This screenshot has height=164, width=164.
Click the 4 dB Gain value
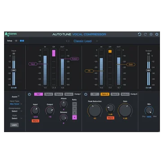pyautogui.click(x=125, y=118)
